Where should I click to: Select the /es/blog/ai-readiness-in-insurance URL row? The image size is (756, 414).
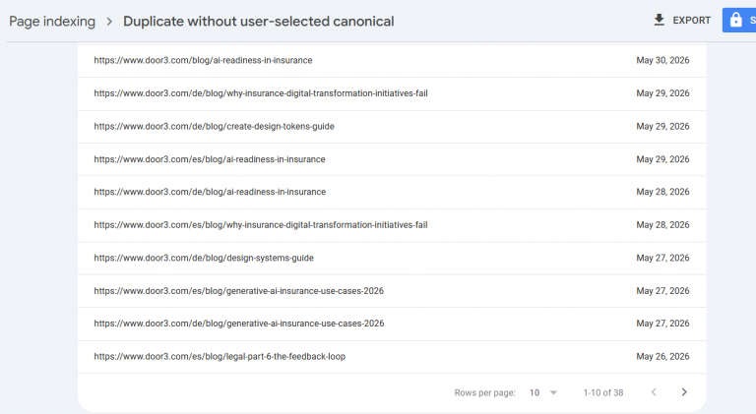pos(392,159)
